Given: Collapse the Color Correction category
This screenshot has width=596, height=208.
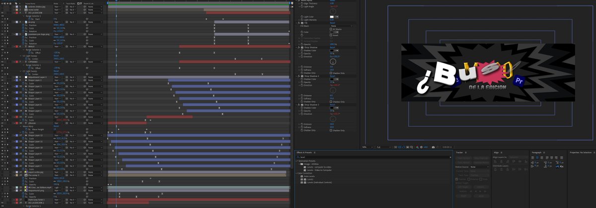Looking at the screenshot, I should (297, 173).
